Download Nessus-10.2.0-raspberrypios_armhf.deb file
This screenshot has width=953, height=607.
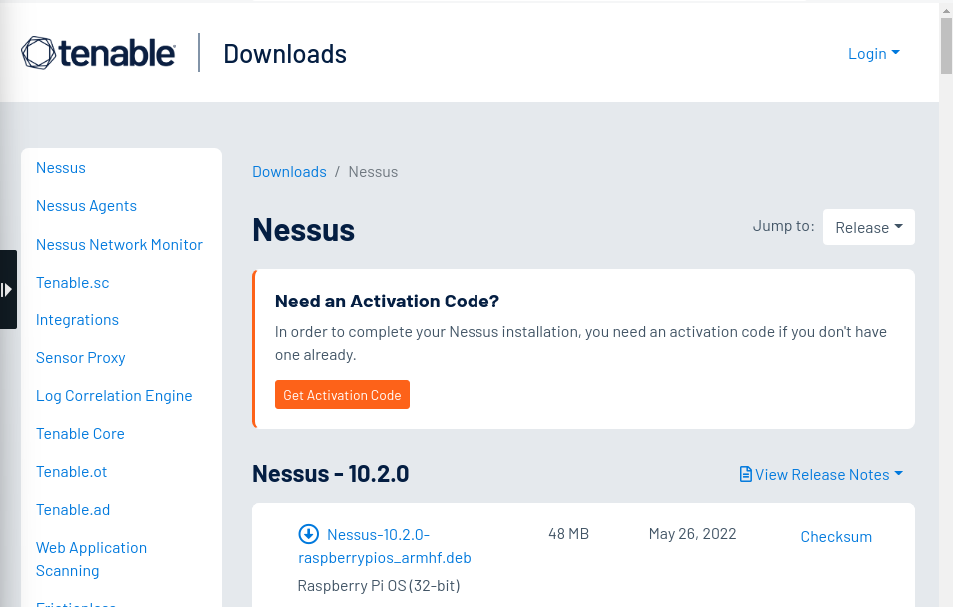click(385, 546)
